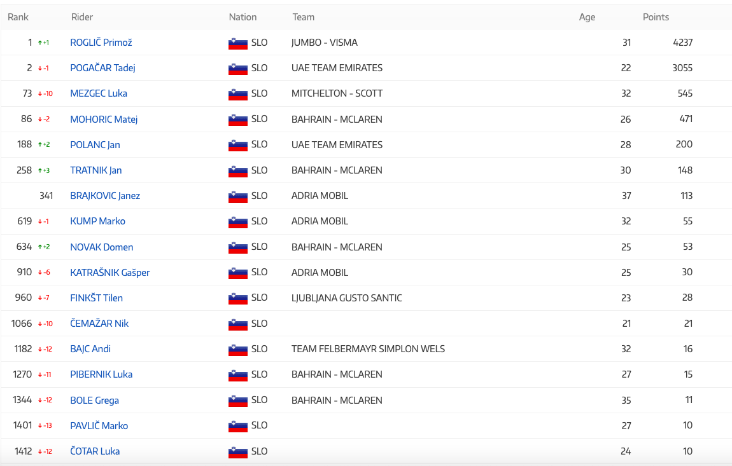The width and height of the screenshot is (732, 466).
Task: Click the flag icon in Čotar Luka row
Action: (237, 452)
